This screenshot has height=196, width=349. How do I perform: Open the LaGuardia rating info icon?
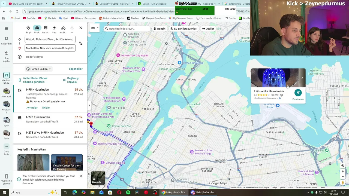281,95
